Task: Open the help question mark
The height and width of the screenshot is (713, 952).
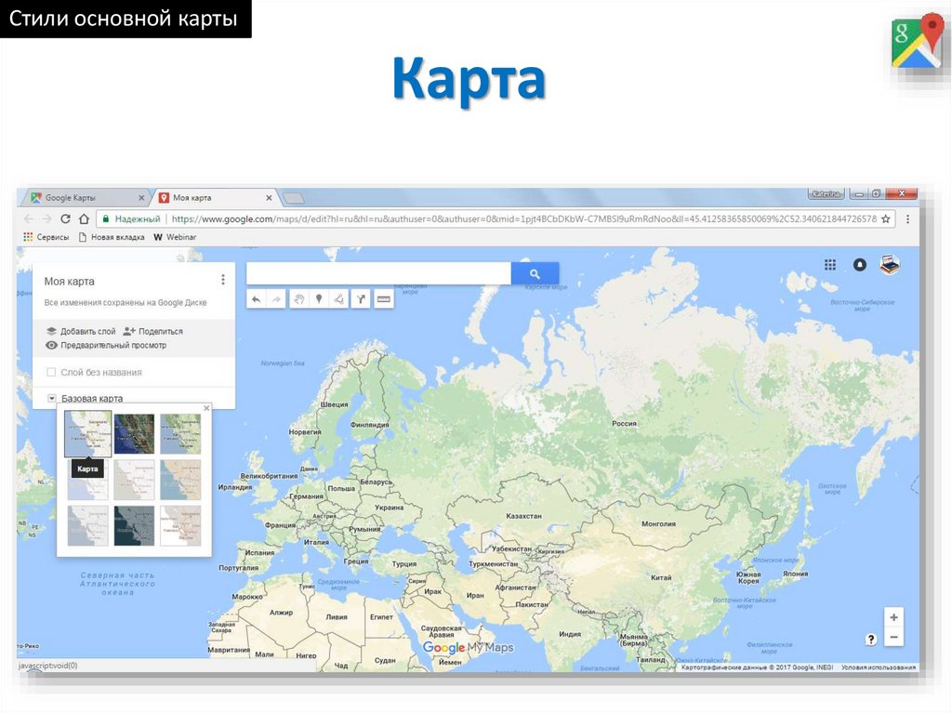Action: point(871,639)
